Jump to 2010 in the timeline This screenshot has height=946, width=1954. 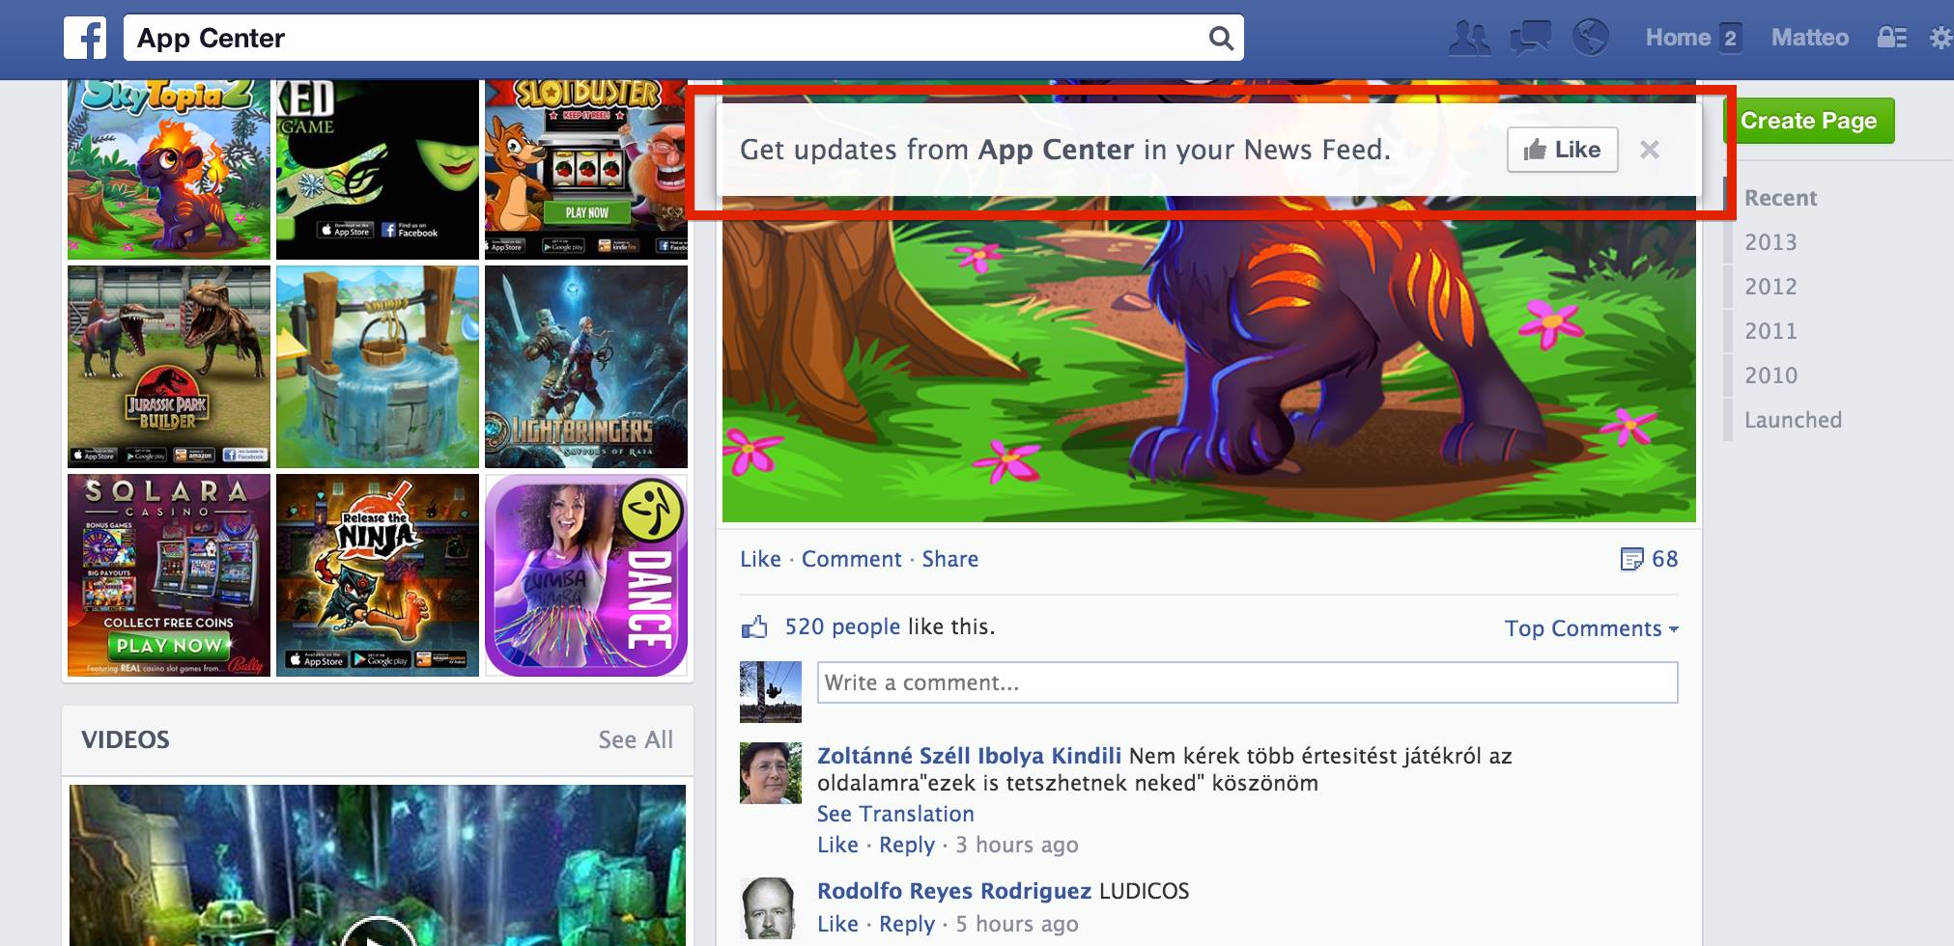tap(1770, 376)
